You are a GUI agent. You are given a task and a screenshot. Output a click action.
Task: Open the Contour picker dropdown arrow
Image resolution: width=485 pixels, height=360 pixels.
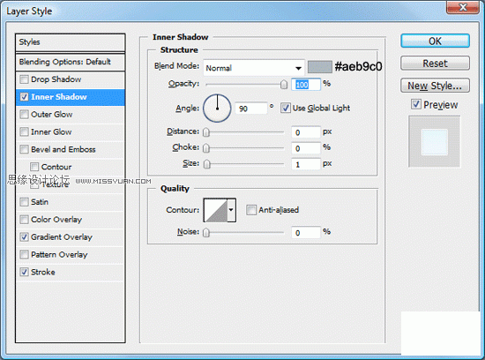(x=231, y=210)
